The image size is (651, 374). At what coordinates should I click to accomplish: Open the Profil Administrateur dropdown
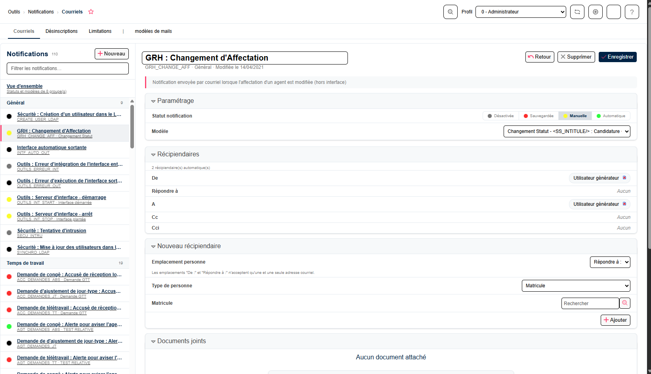(521, 12)
